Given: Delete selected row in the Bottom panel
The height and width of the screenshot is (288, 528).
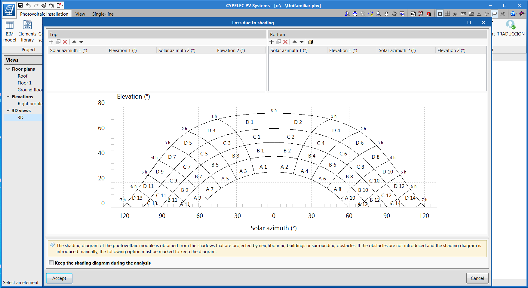Looking at the screenshot, I should pos(285,42).
